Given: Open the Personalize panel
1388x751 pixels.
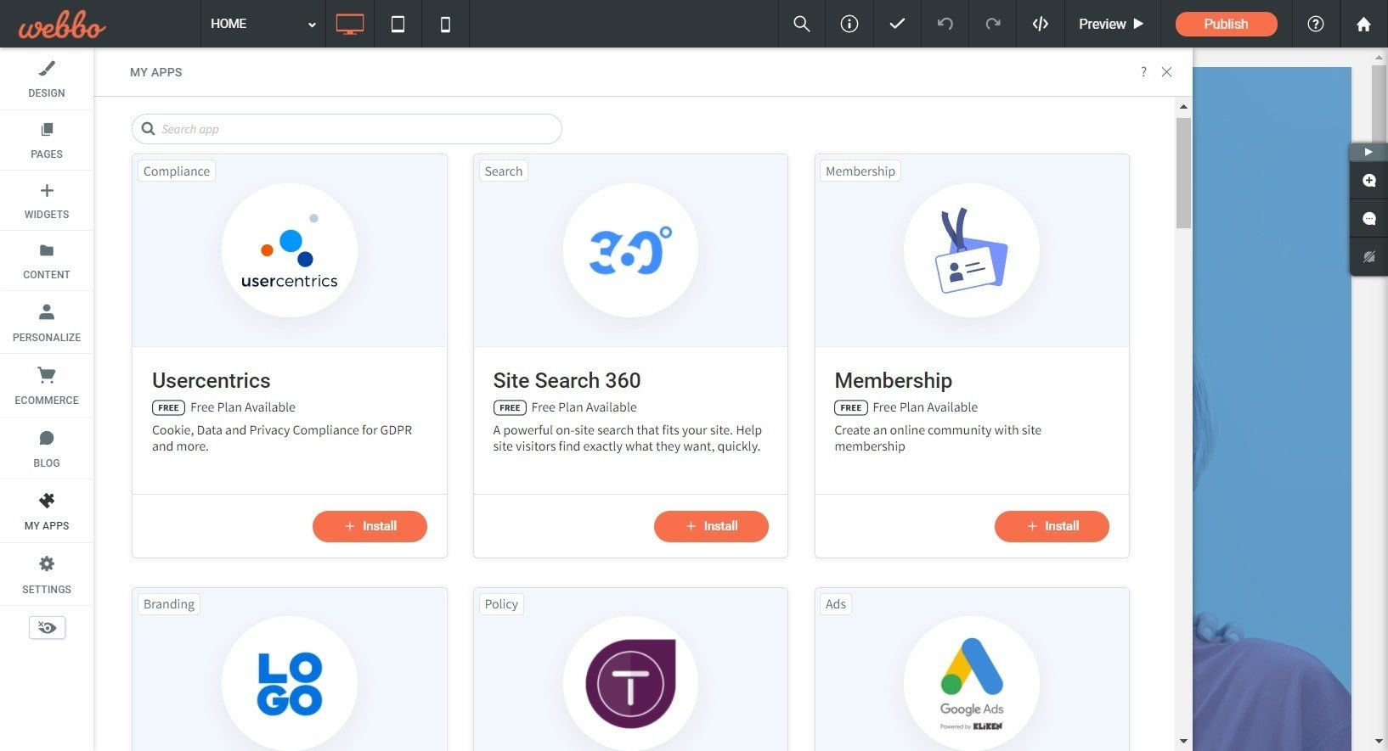Looking at the screenshot, I should tap(47, 322).
